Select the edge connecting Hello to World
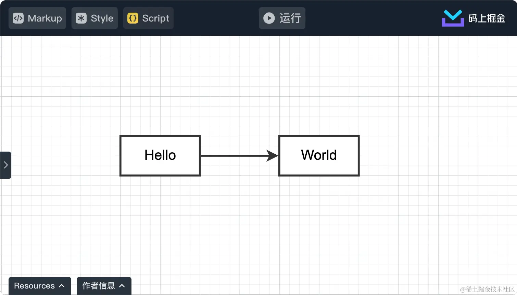This screenshot has height=295, width=517. coord(240,156)
